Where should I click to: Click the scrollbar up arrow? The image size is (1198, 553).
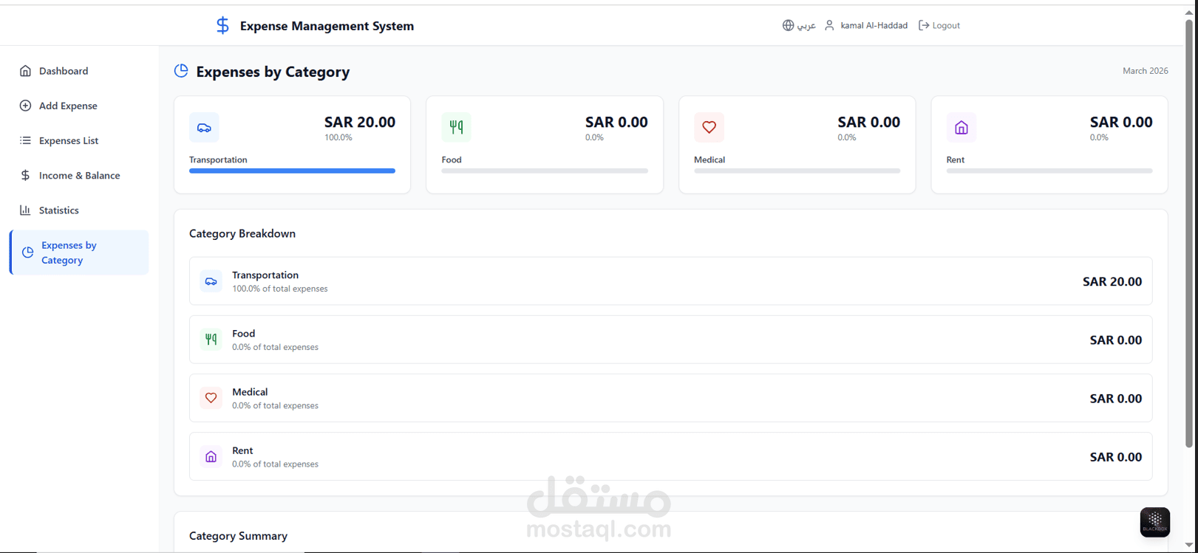pos(1189,13)
